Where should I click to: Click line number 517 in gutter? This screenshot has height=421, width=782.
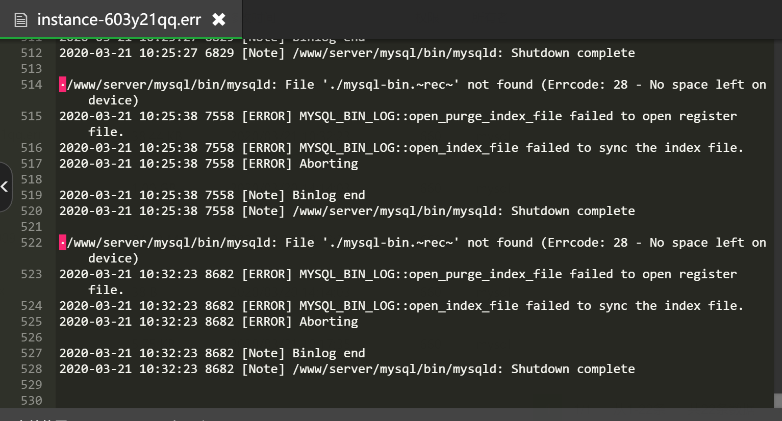[x=31, y=164]
